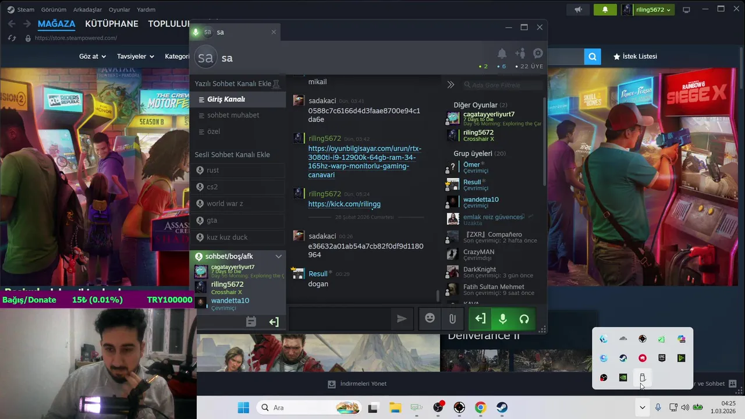Screen dimensions: 745x419
Task: Open the kick.com/rilingg link
Action: [x=344, y=204]
